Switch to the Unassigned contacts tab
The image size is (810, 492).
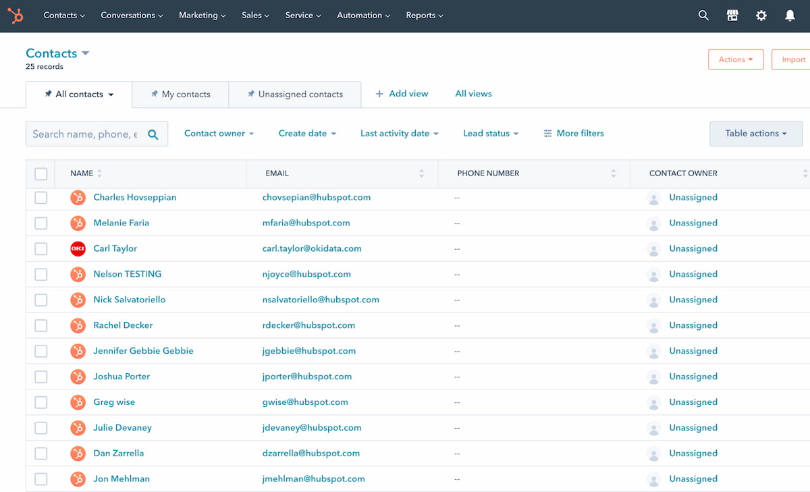[x=295, y=94]
